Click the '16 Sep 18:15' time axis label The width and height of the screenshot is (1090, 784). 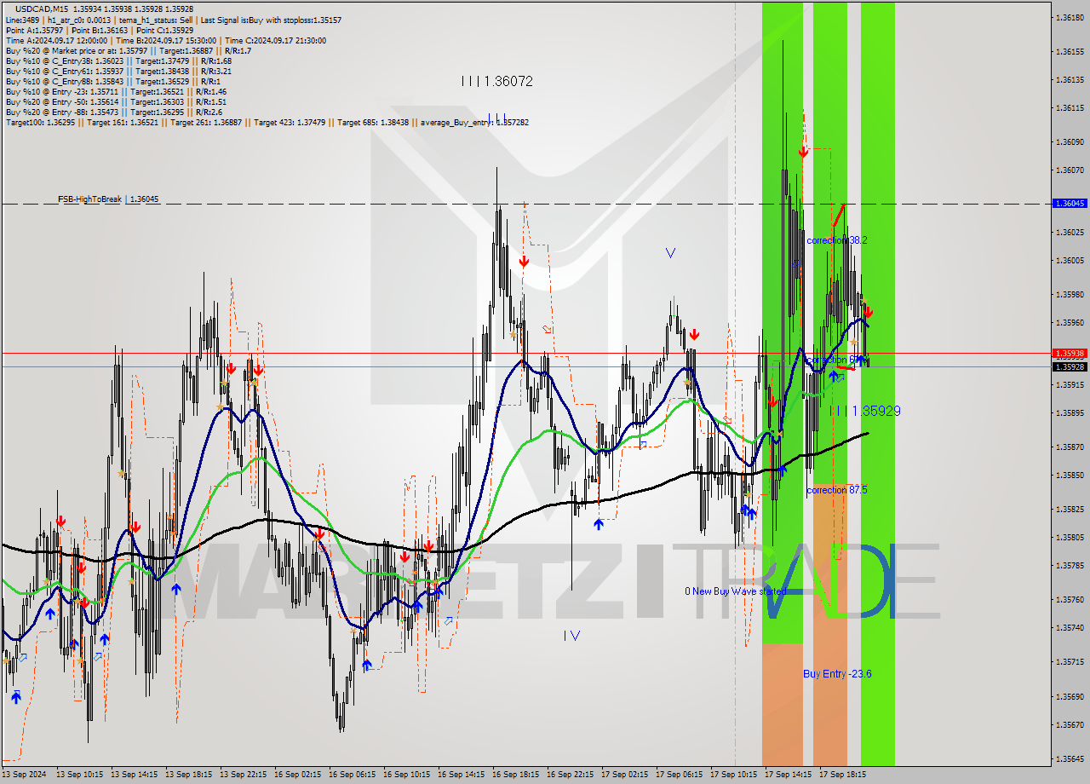(515, 775)
